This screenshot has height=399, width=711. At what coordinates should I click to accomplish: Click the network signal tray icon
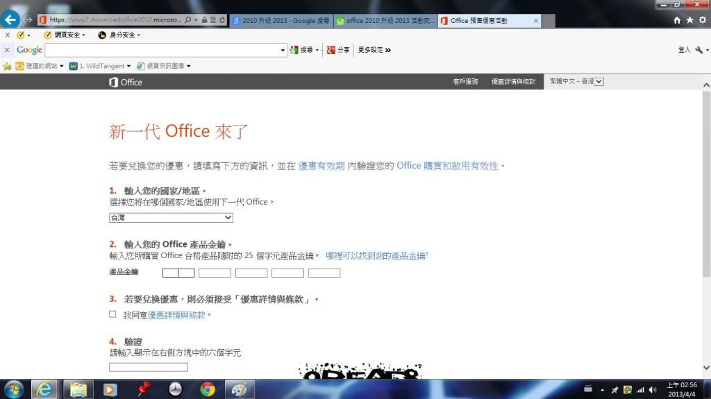click(x=639, y=389)
